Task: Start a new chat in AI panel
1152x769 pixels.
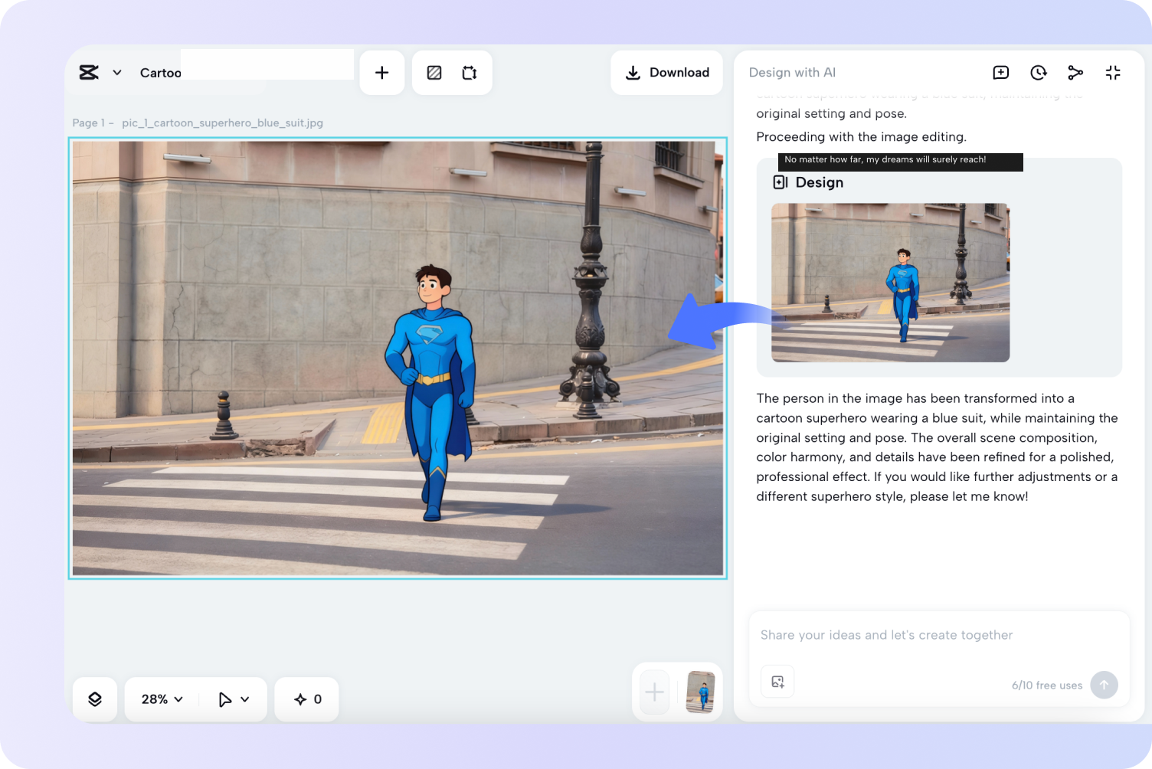Action: tap(1000, 73)
